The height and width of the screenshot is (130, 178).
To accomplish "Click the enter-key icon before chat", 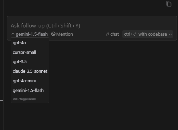I will pyautogui.click(x=107, y=34).
